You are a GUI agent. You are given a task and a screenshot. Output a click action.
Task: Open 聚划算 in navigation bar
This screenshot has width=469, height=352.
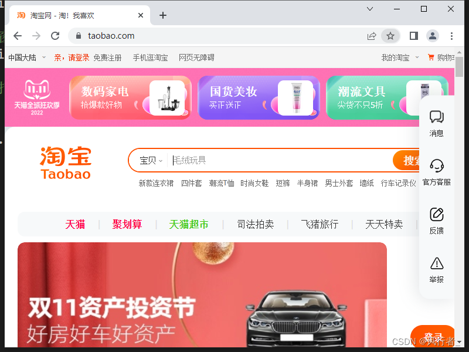(x=127, y=224)
